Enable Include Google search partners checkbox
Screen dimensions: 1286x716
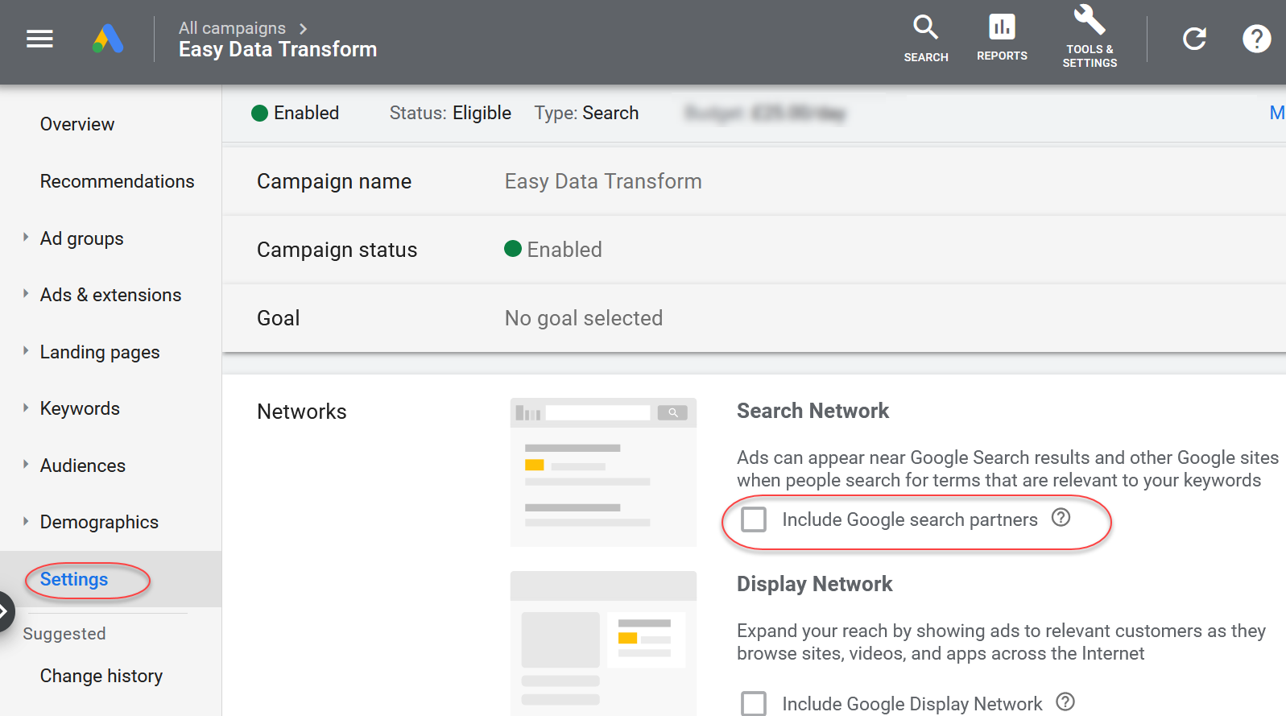(x=754, y=519)
